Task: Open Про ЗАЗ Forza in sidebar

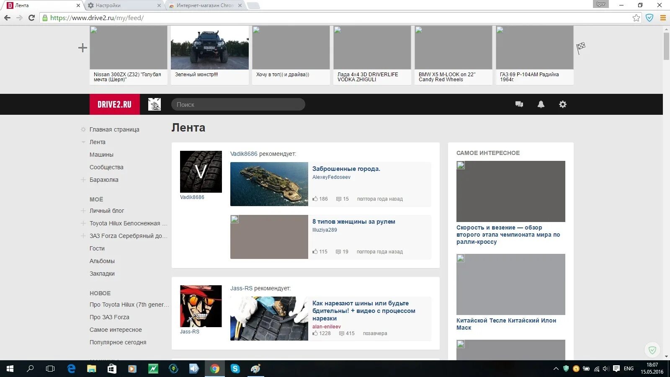Action: click(x=109, y=317)
